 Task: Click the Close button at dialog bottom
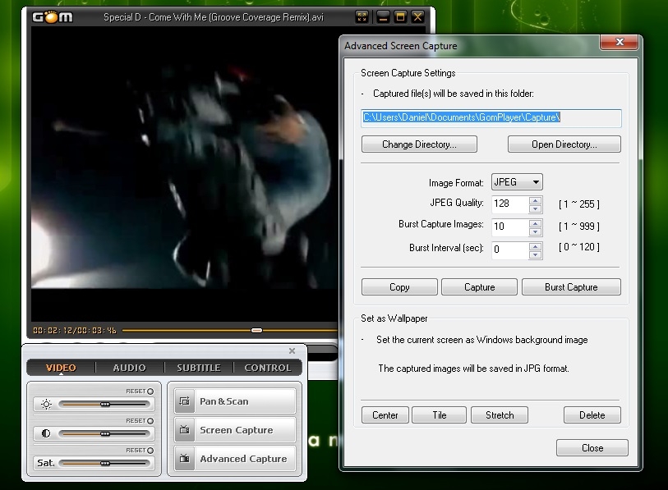coord(592,448)
